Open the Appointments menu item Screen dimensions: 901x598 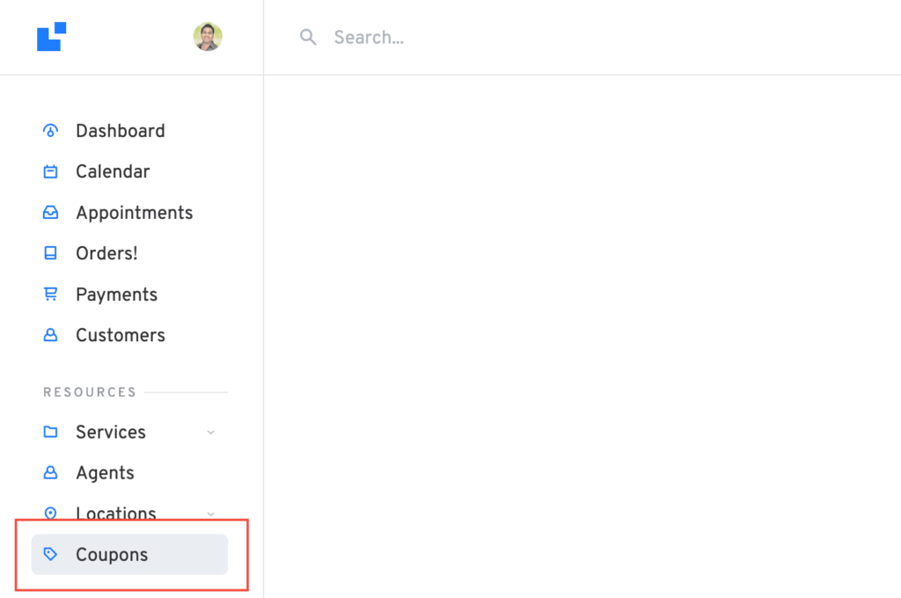point(134,213)
